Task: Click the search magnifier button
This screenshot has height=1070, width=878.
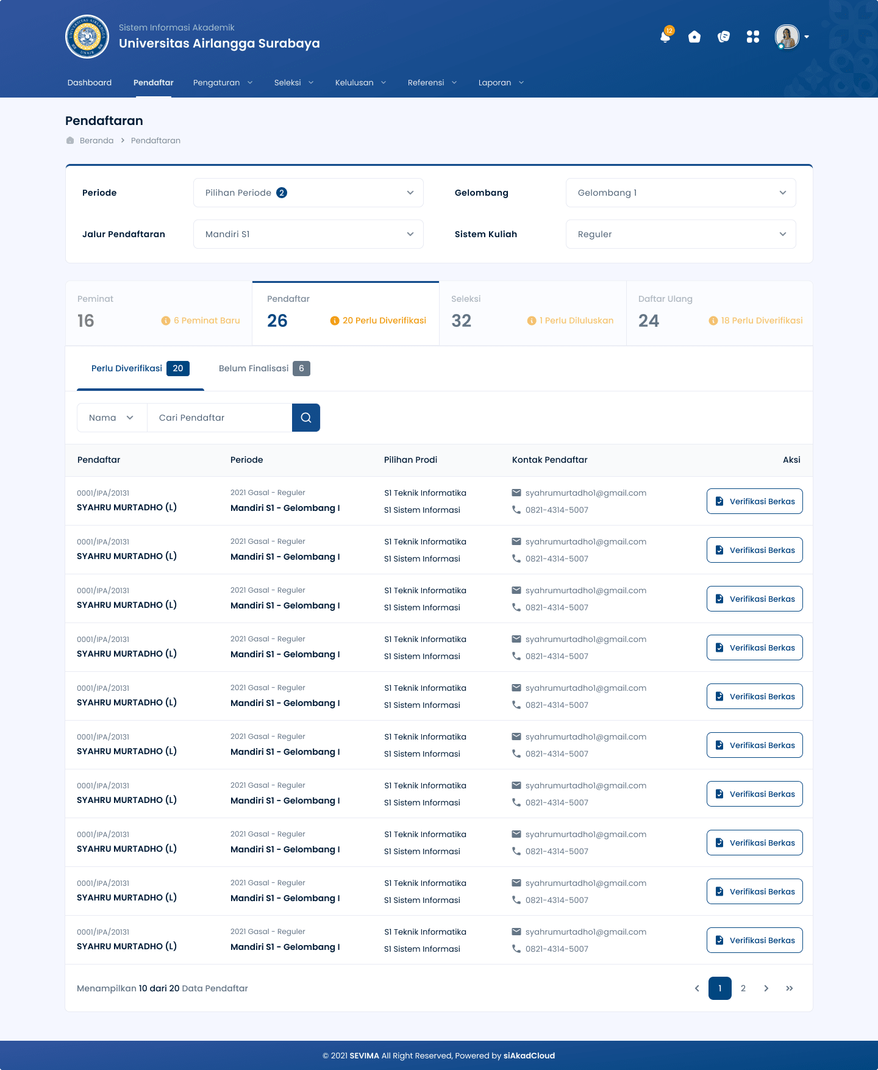Action: (x=306, y=418)
